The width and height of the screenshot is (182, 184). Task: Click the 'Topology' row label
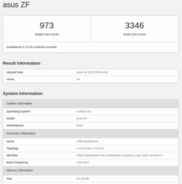coord(12,148)
